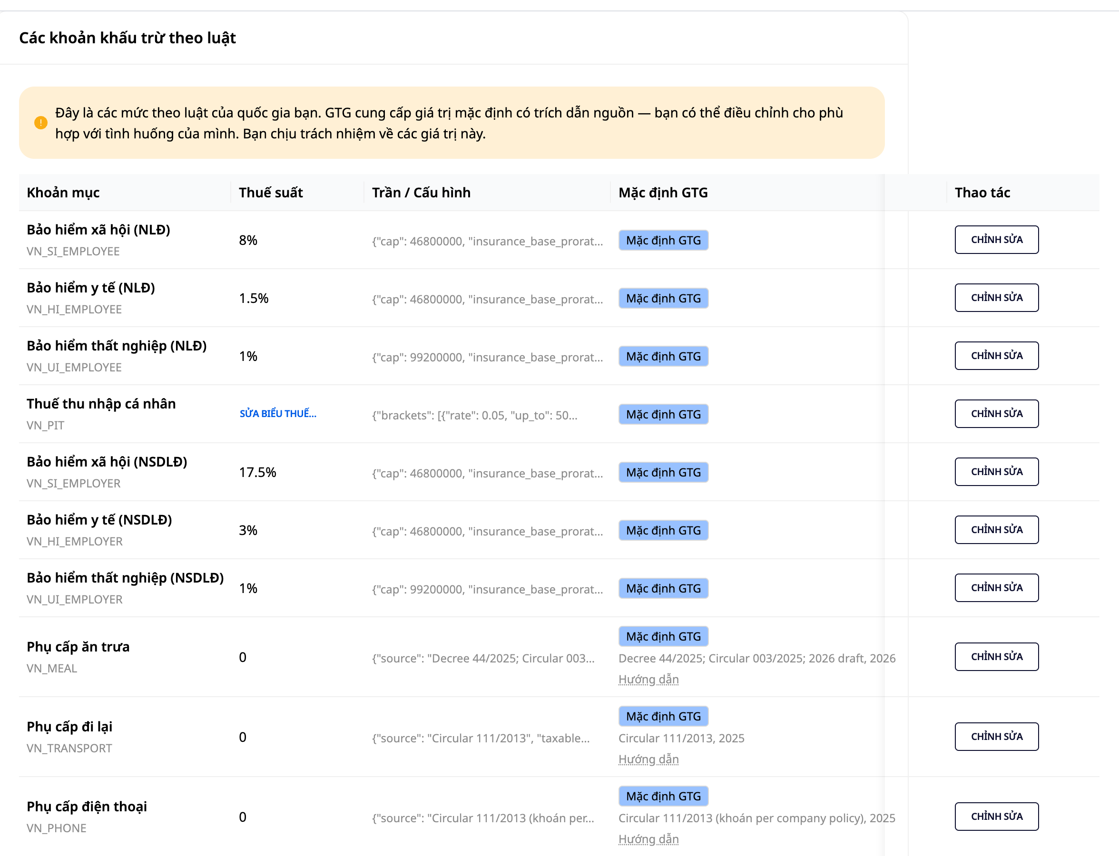Click Mặc định GTG badge in VN_MEAL row

tap(663, 636)
